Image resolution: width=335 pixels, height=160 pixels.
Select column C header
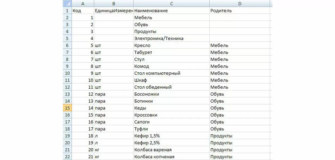[171, 3]
